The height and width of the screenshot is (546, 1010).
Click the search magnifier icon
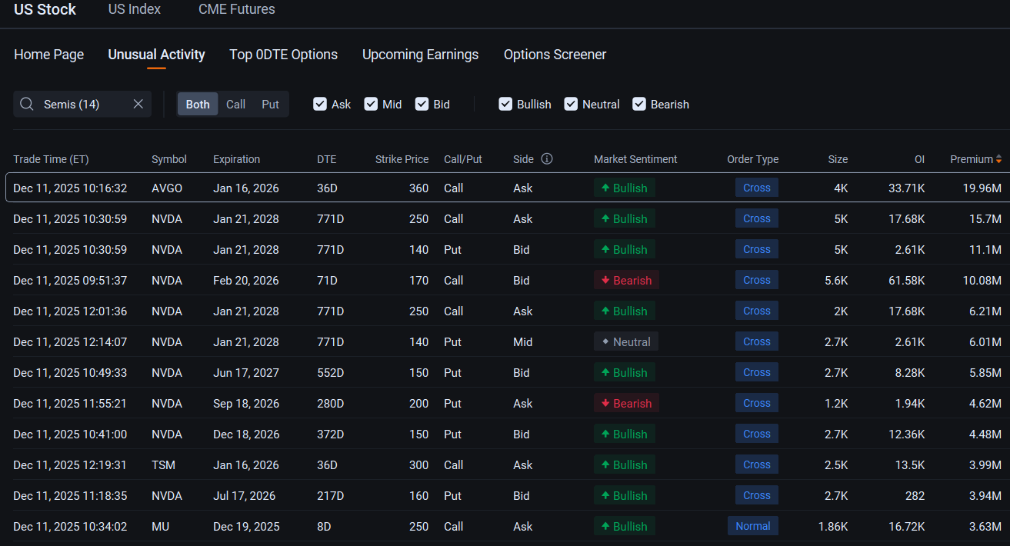(27, 104)
